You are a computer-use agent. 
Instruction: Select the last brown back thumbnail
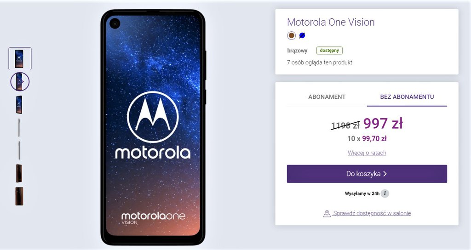pyautogui.click(x=19, y=196)
